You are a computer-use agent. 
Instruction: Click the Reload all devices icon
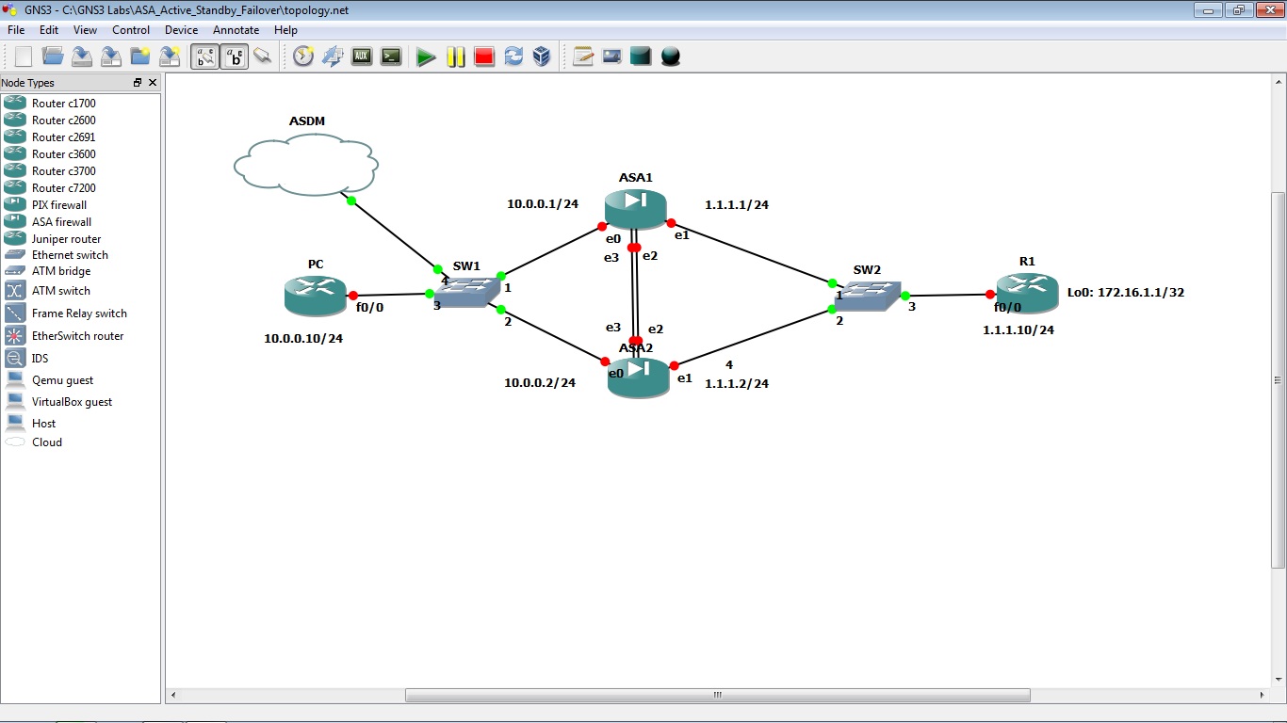click(x=513, y=56)
